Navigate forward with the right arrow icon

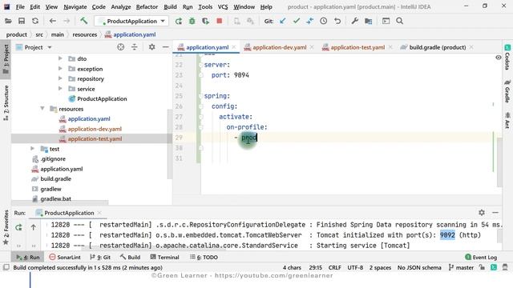[66, 22]
